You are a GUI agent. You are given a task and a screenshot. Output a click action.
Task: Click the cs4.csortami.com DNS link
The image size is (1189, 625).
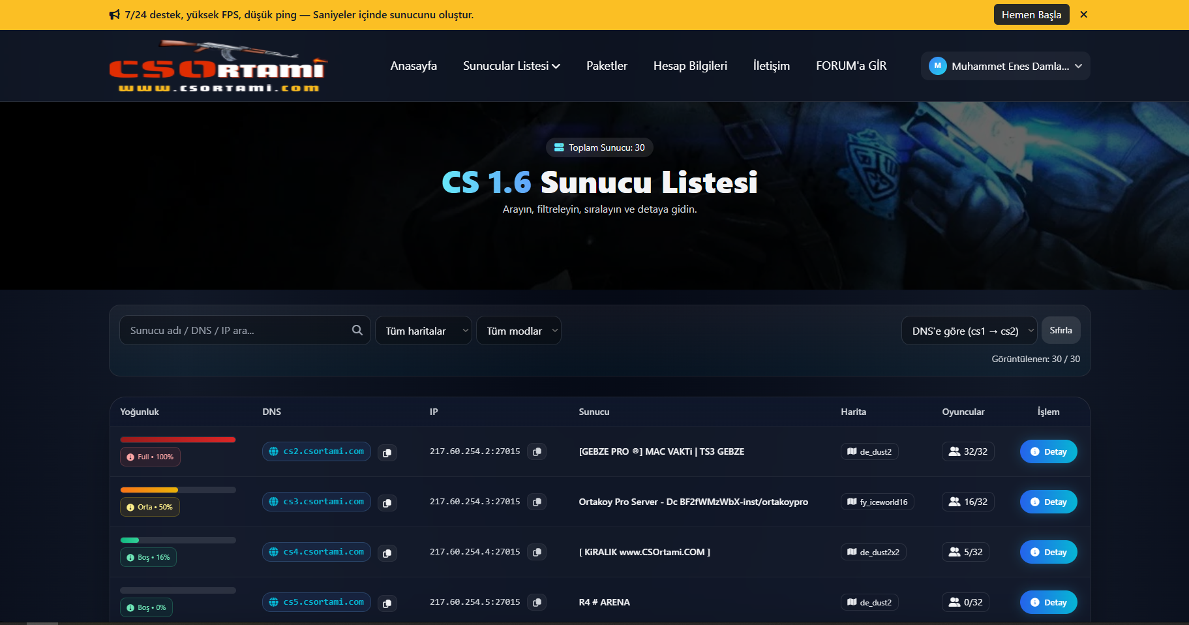coord(316,552)
